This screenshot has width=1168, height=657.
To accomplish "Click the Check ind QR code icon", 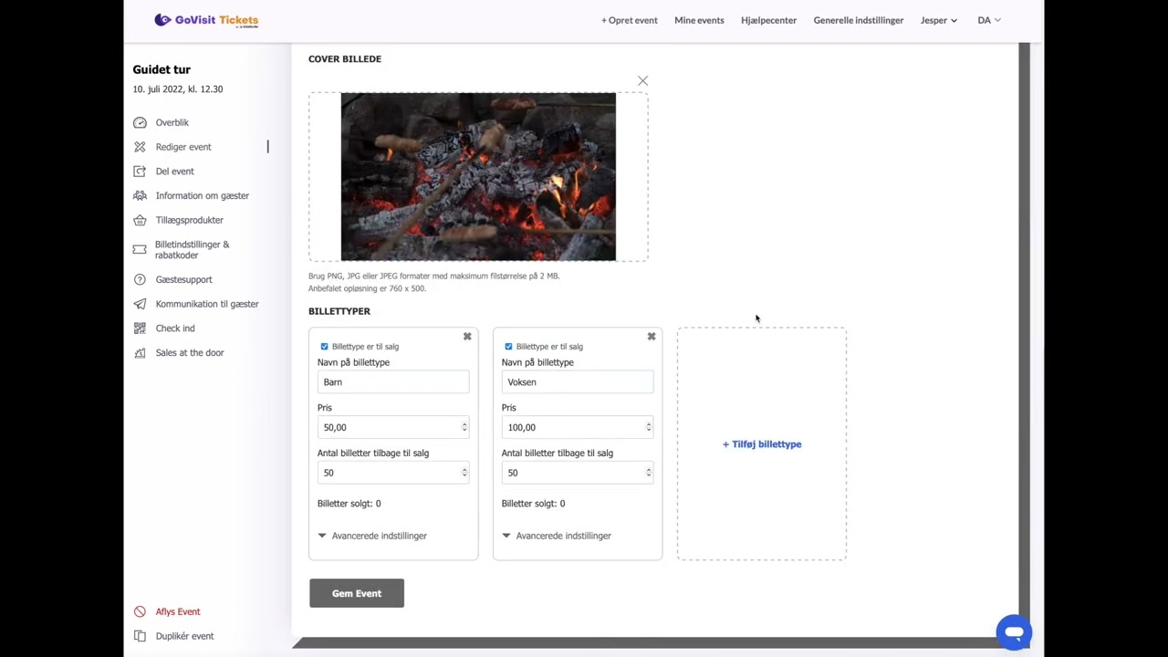I will click(140, 328).
